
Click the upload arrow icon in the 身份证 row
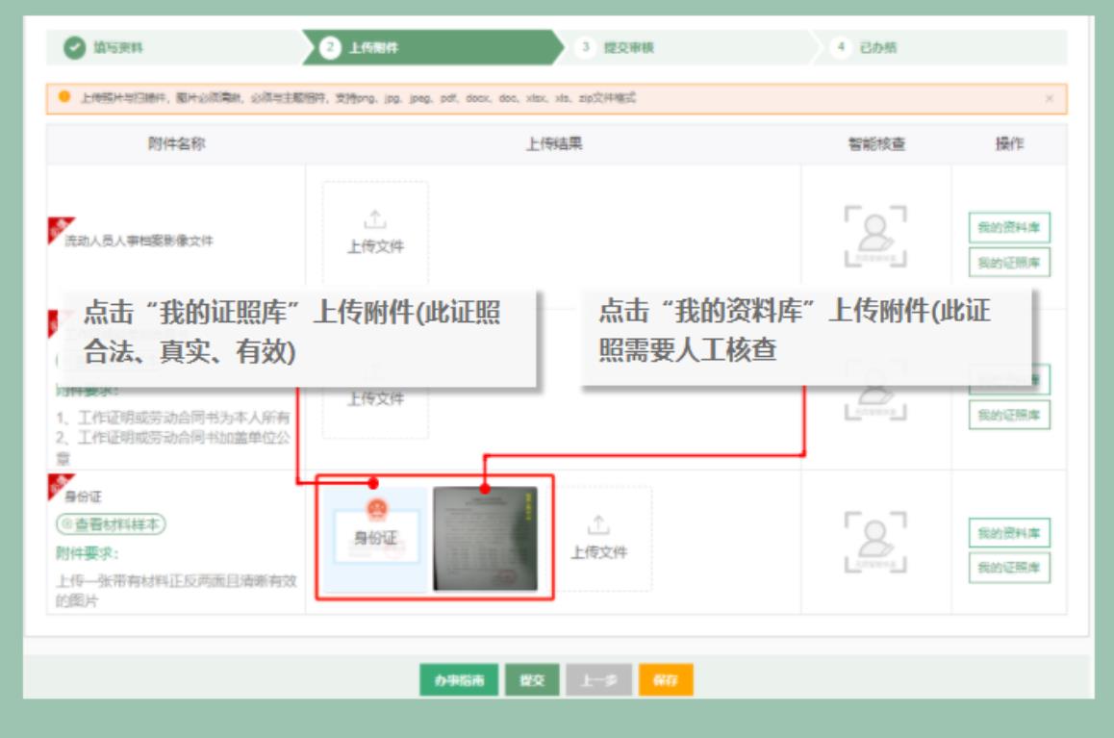(x=598, y=525)
